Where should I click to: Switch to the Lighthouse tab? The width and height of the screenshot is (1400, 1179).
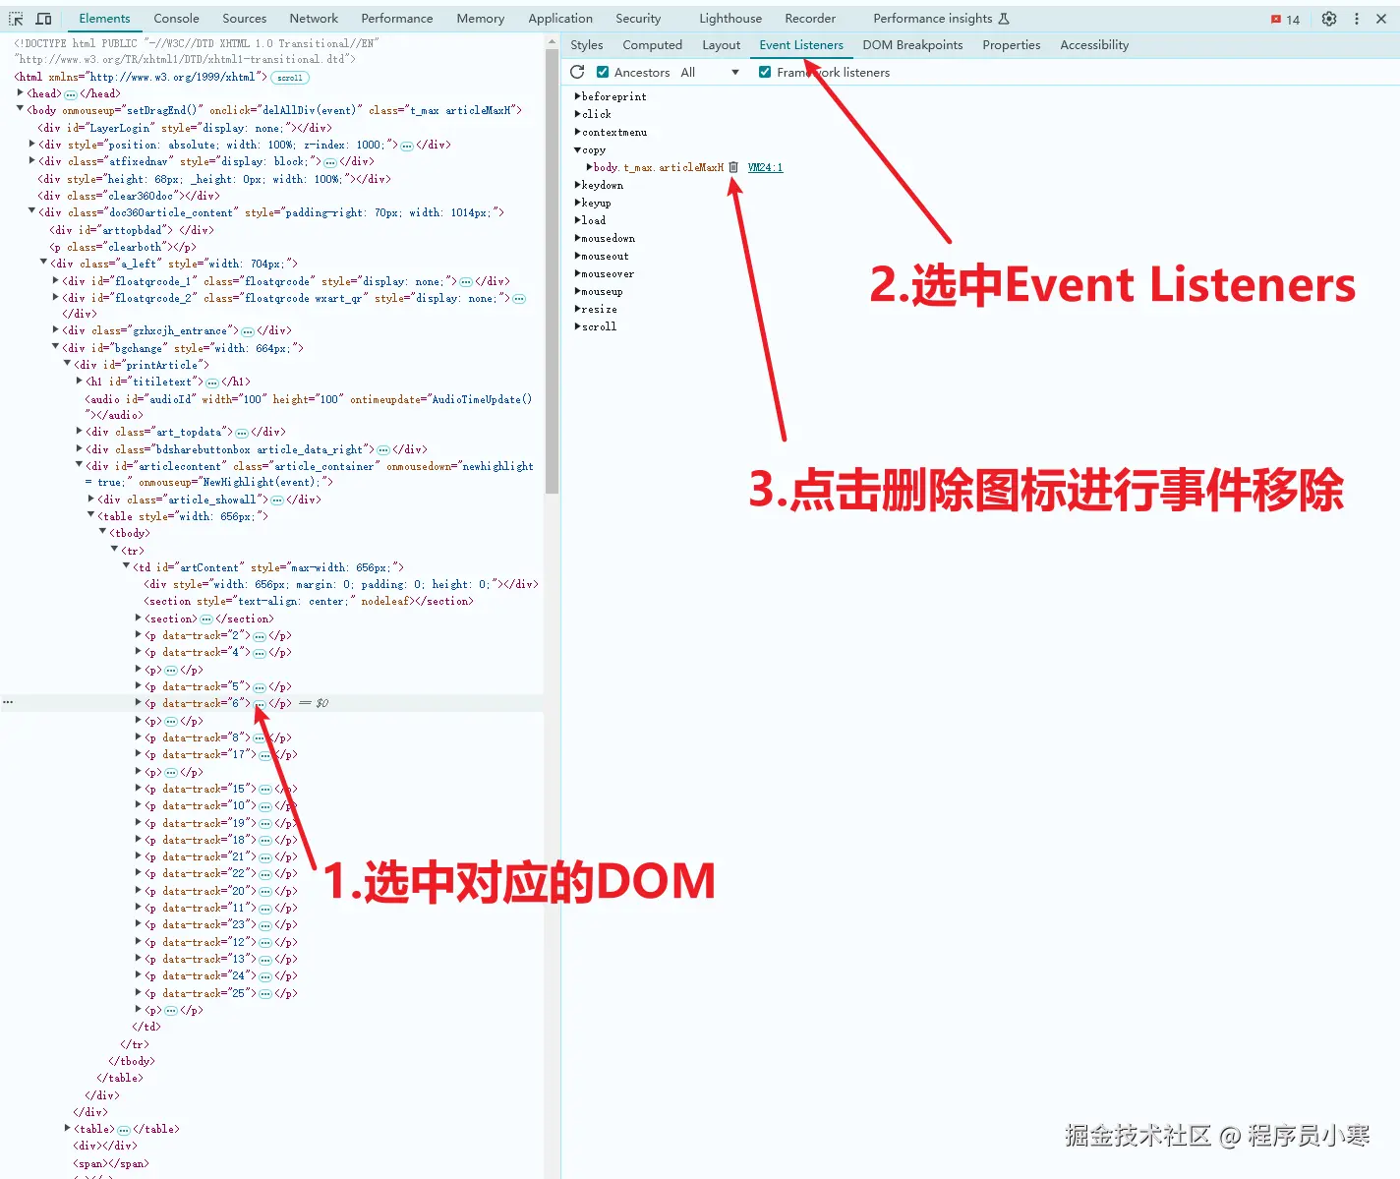point(730,19)
